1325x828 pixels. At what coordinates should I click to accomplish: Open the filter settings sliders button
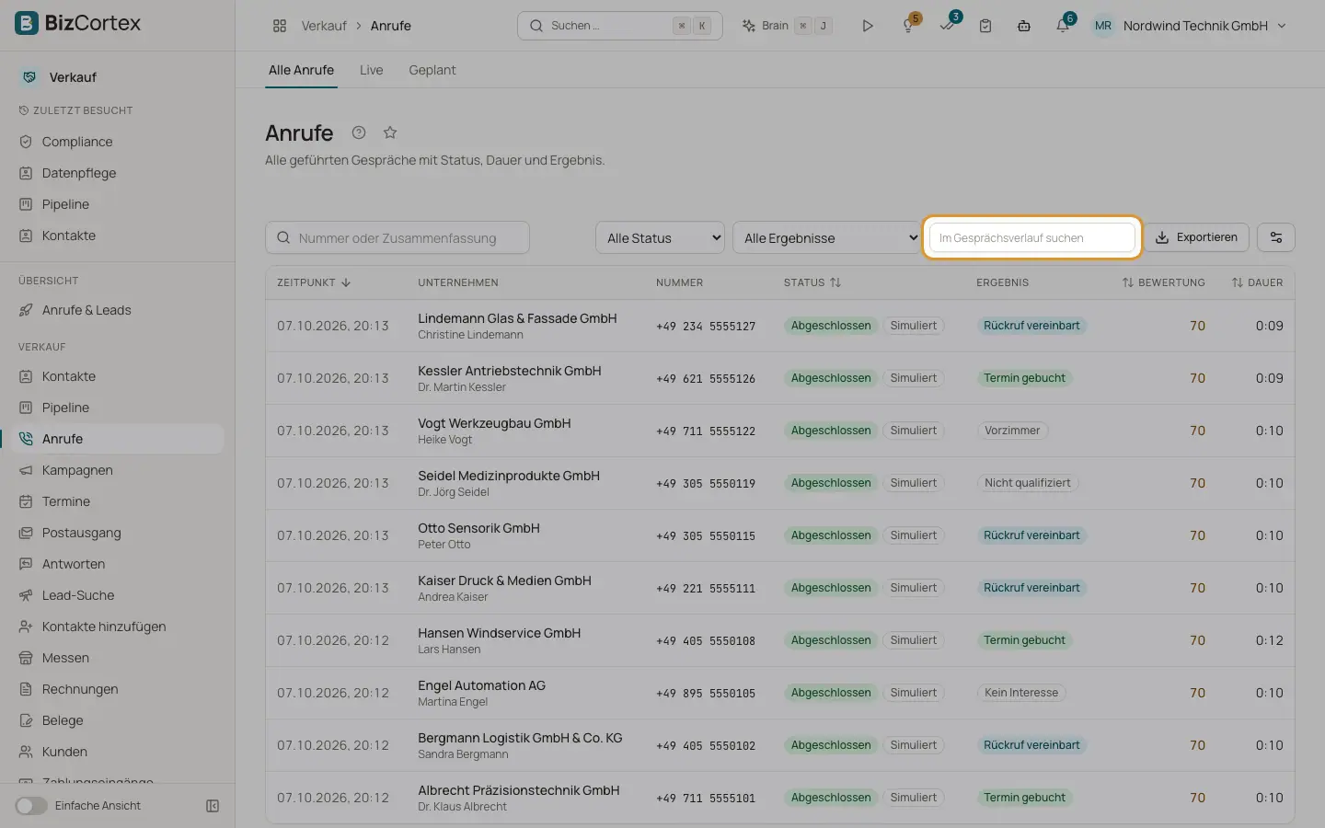pos(1276,237)
